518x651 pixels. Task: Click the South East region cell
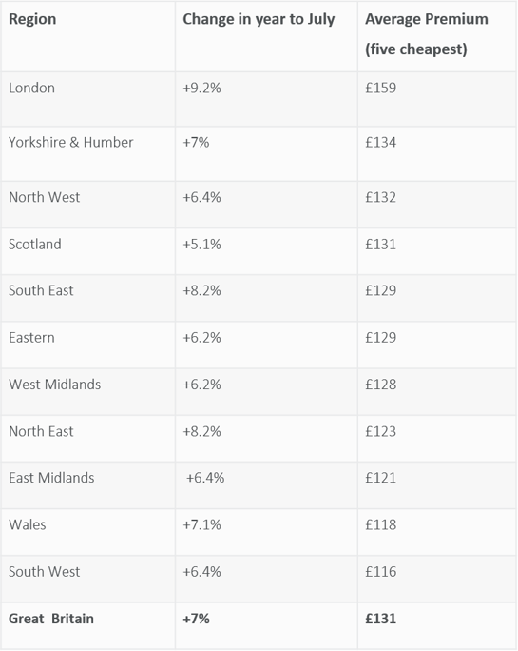click(x=41, y=290)
